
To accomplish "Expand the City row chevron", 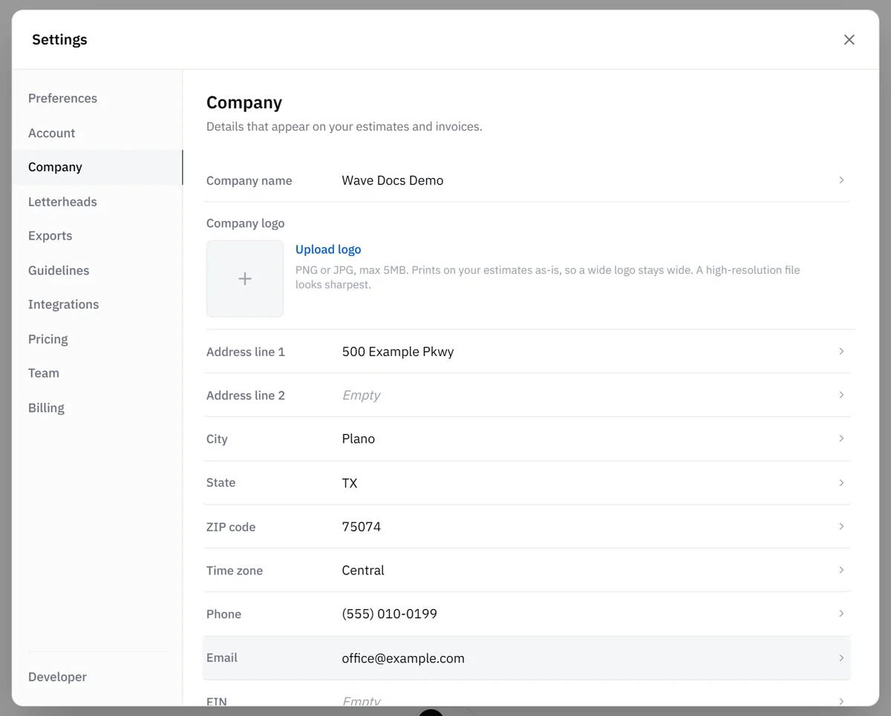I will point(841,439).
